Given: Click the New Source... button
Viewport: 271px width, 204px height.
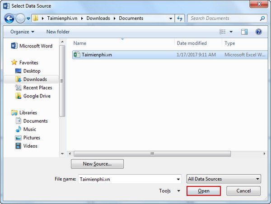Looking at the screenshot, I should click(97, 164).
